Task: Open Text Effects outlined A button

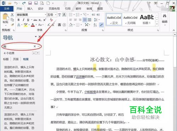Action: pyautogui.click(x=19, y=25)
